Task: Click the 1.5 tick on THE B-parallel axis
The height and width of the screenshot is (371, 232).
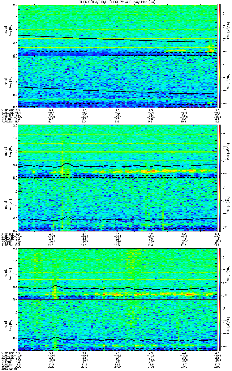Action: [15, 313]
